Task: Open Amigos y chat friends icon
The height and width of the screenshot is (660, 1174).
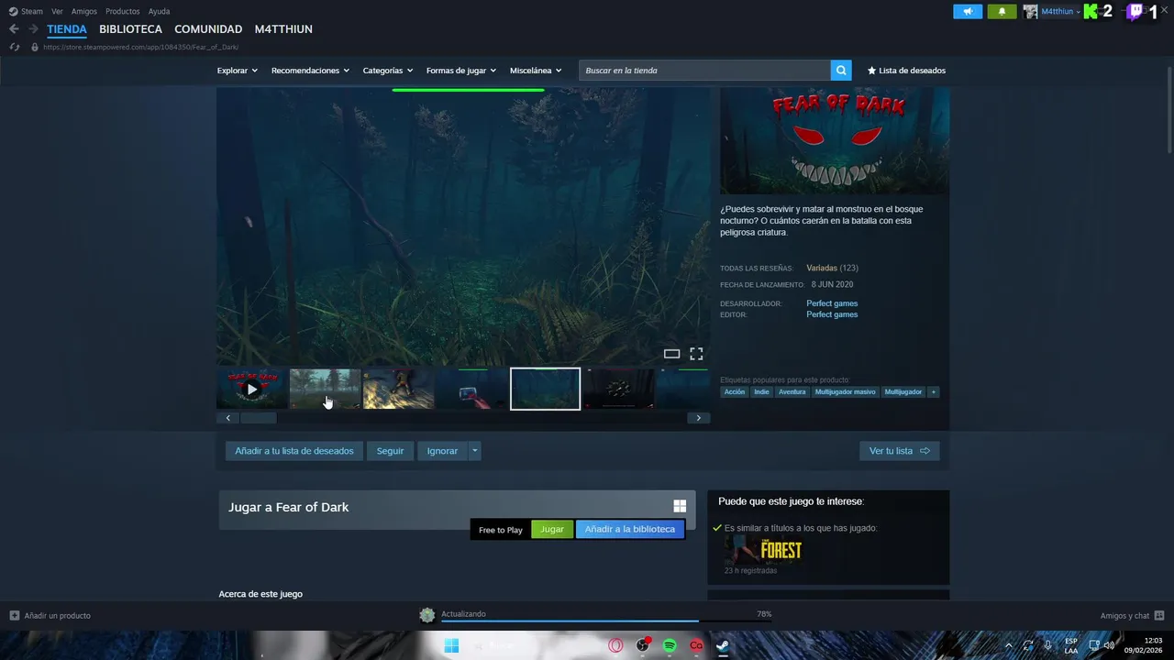Action: (1159, 615)
